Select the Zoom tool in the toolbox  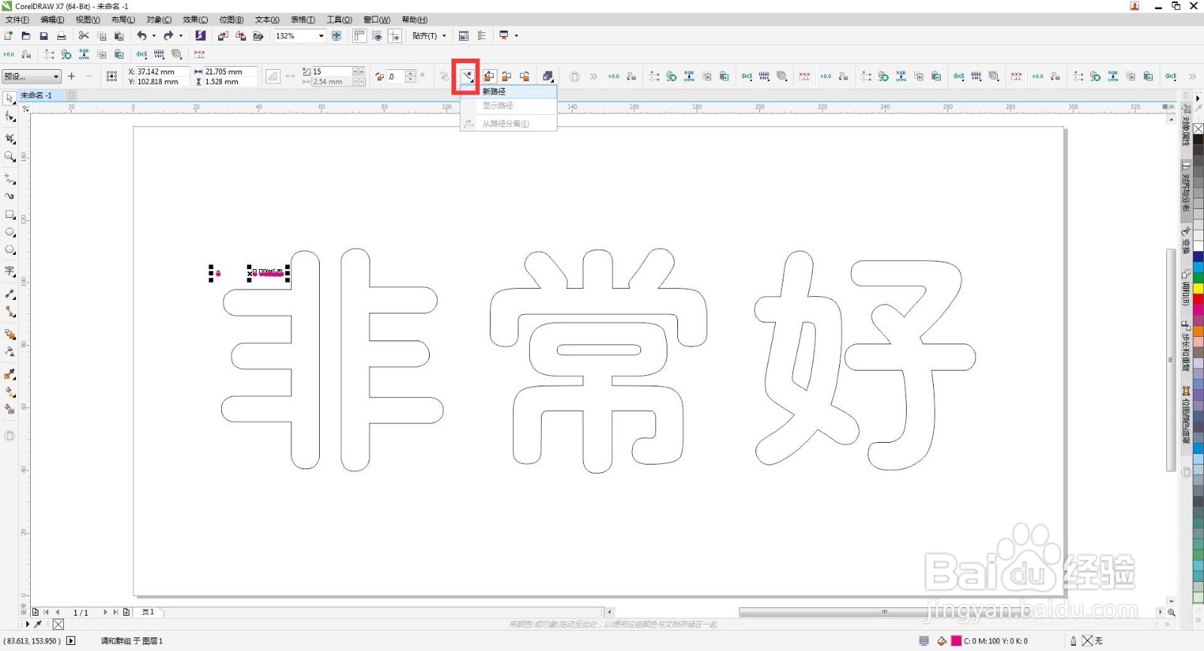(9, 156)
